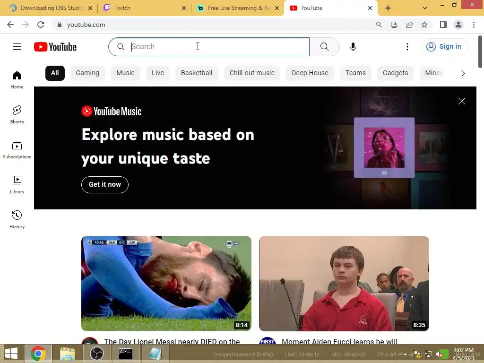Click the install app icon in address bar
The height and width of the screenshot is (363, 484).
(x=394, y=25)
